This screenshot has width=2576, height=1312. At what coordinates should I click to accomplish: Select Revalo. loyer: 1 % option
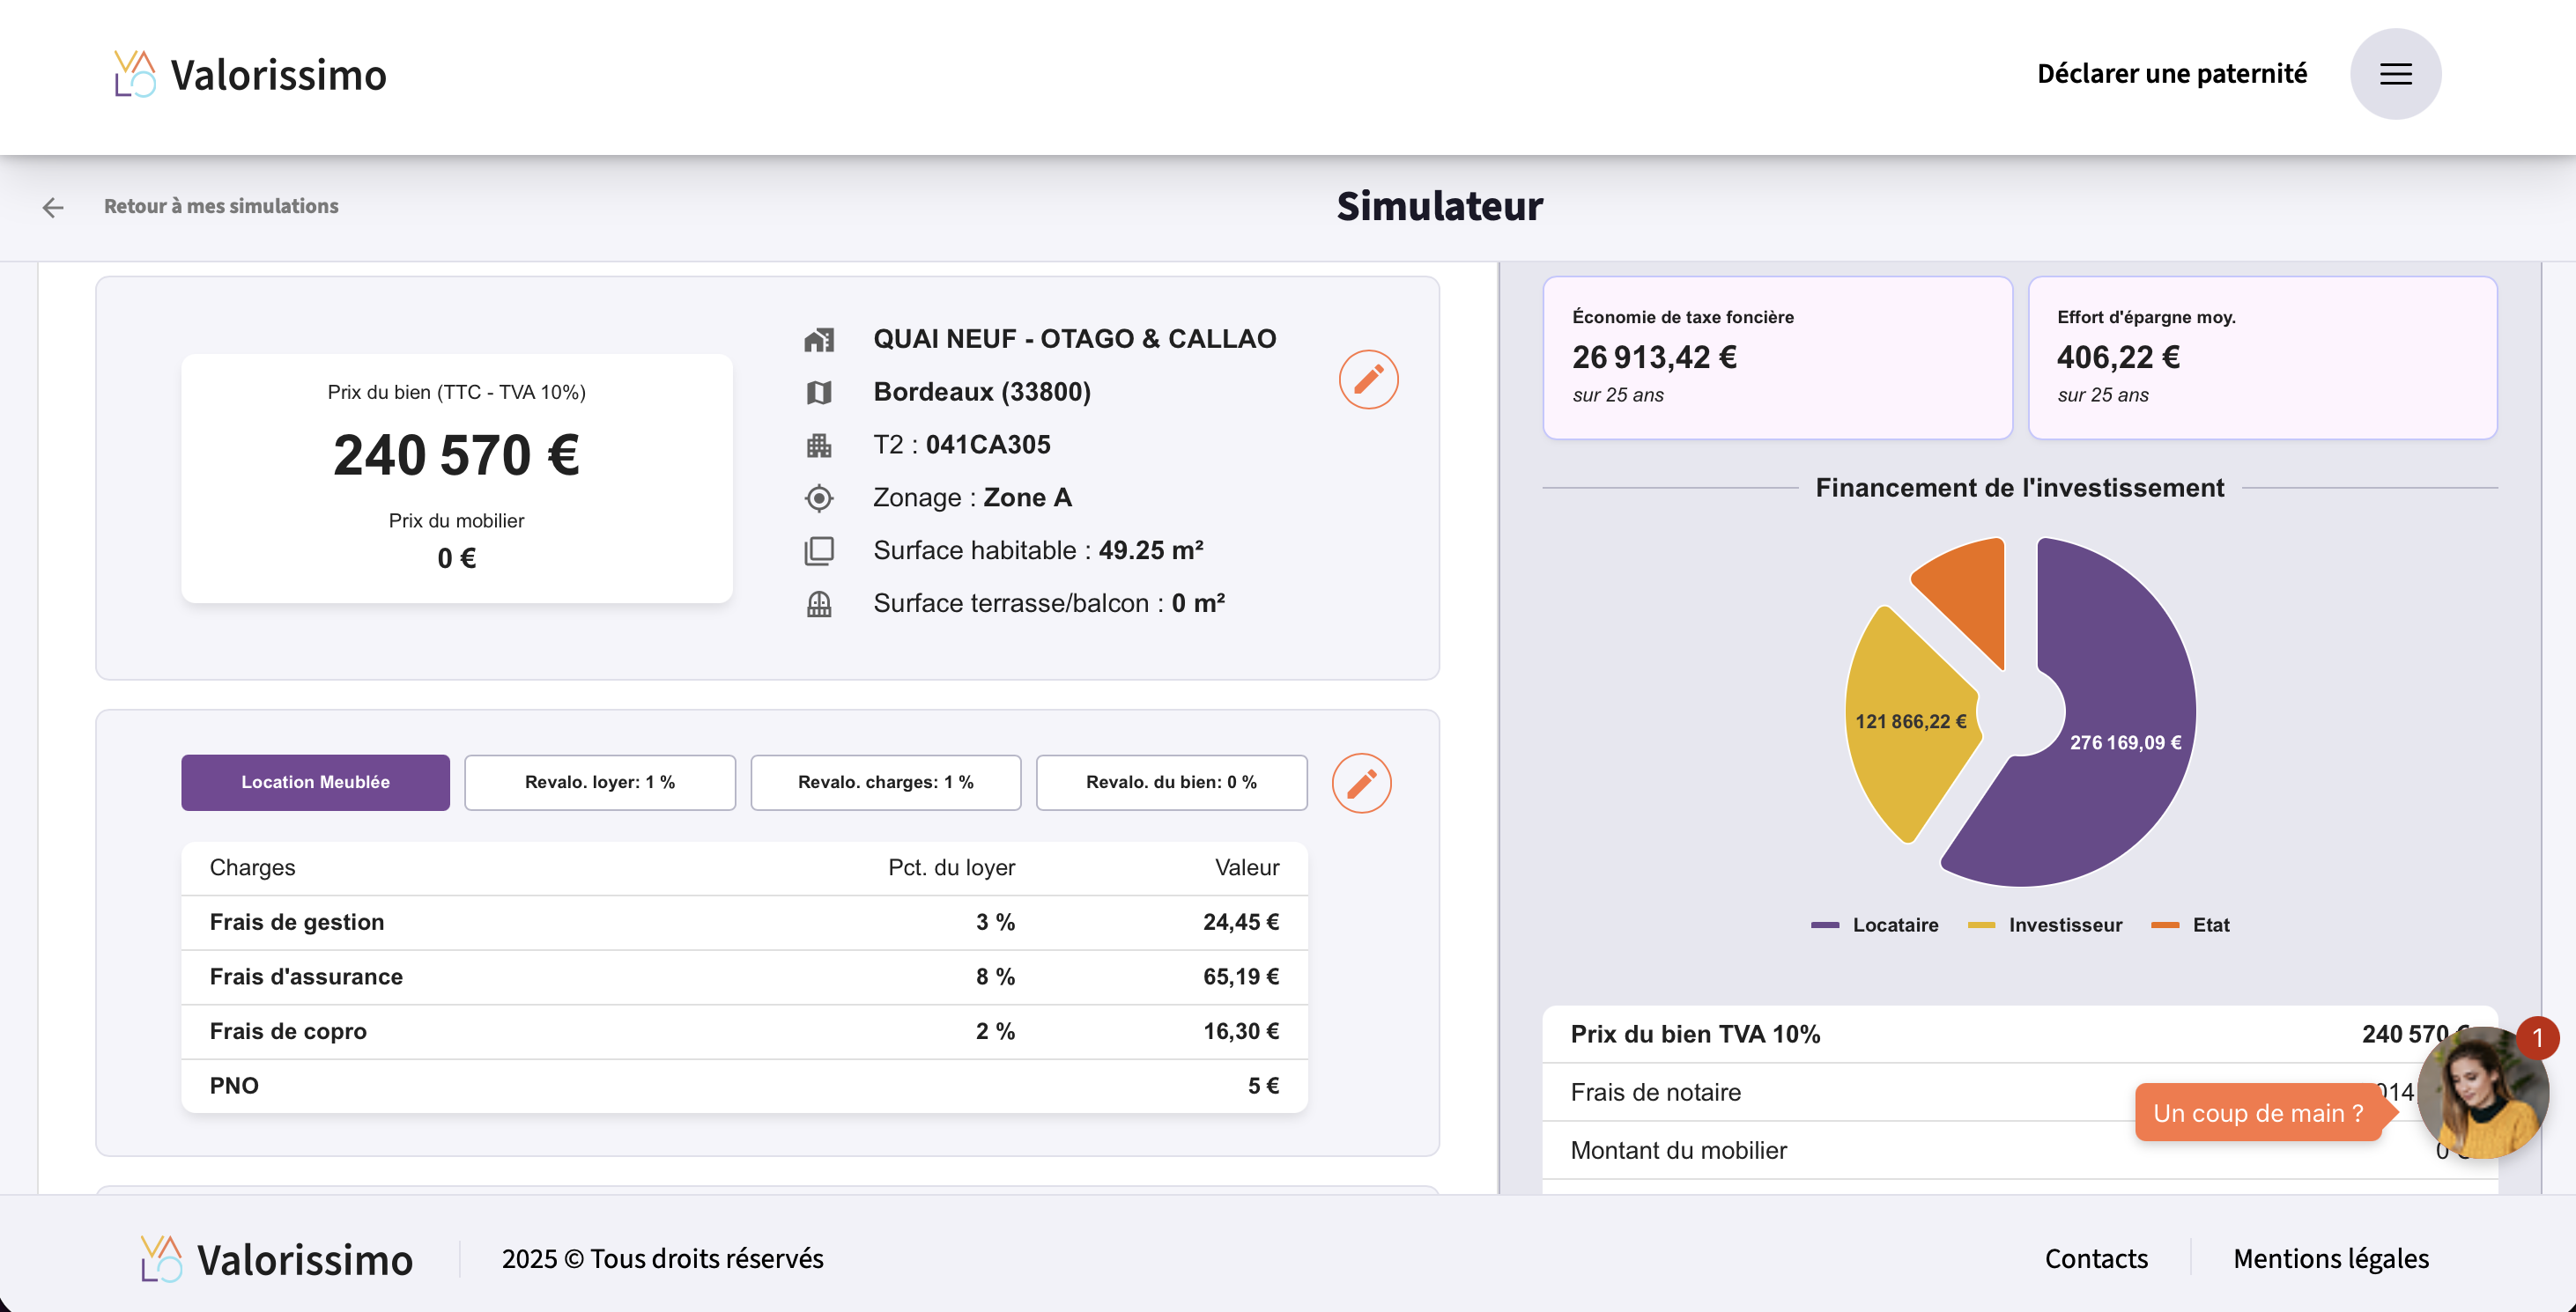coord(599,783)
